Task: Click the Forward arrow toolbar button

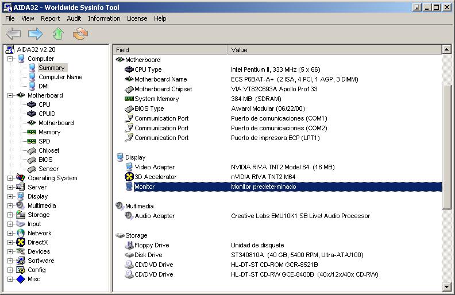Action: (x=36, y=34)
